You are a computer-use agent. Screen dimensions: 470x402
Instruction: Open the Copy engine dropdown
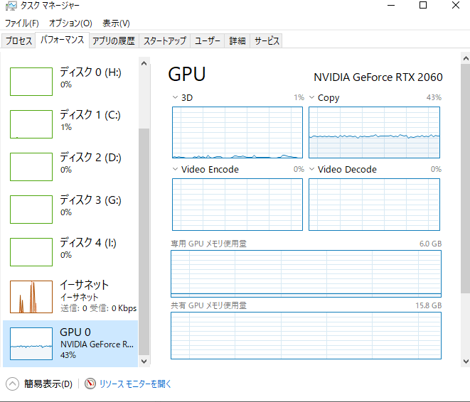click(313, 97)
